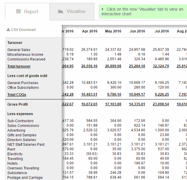Click the Subsistence row label

(x=17, y=173)
